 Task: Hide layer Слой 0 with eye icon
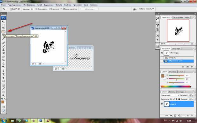pyautogui.click(x=162, y=104)
